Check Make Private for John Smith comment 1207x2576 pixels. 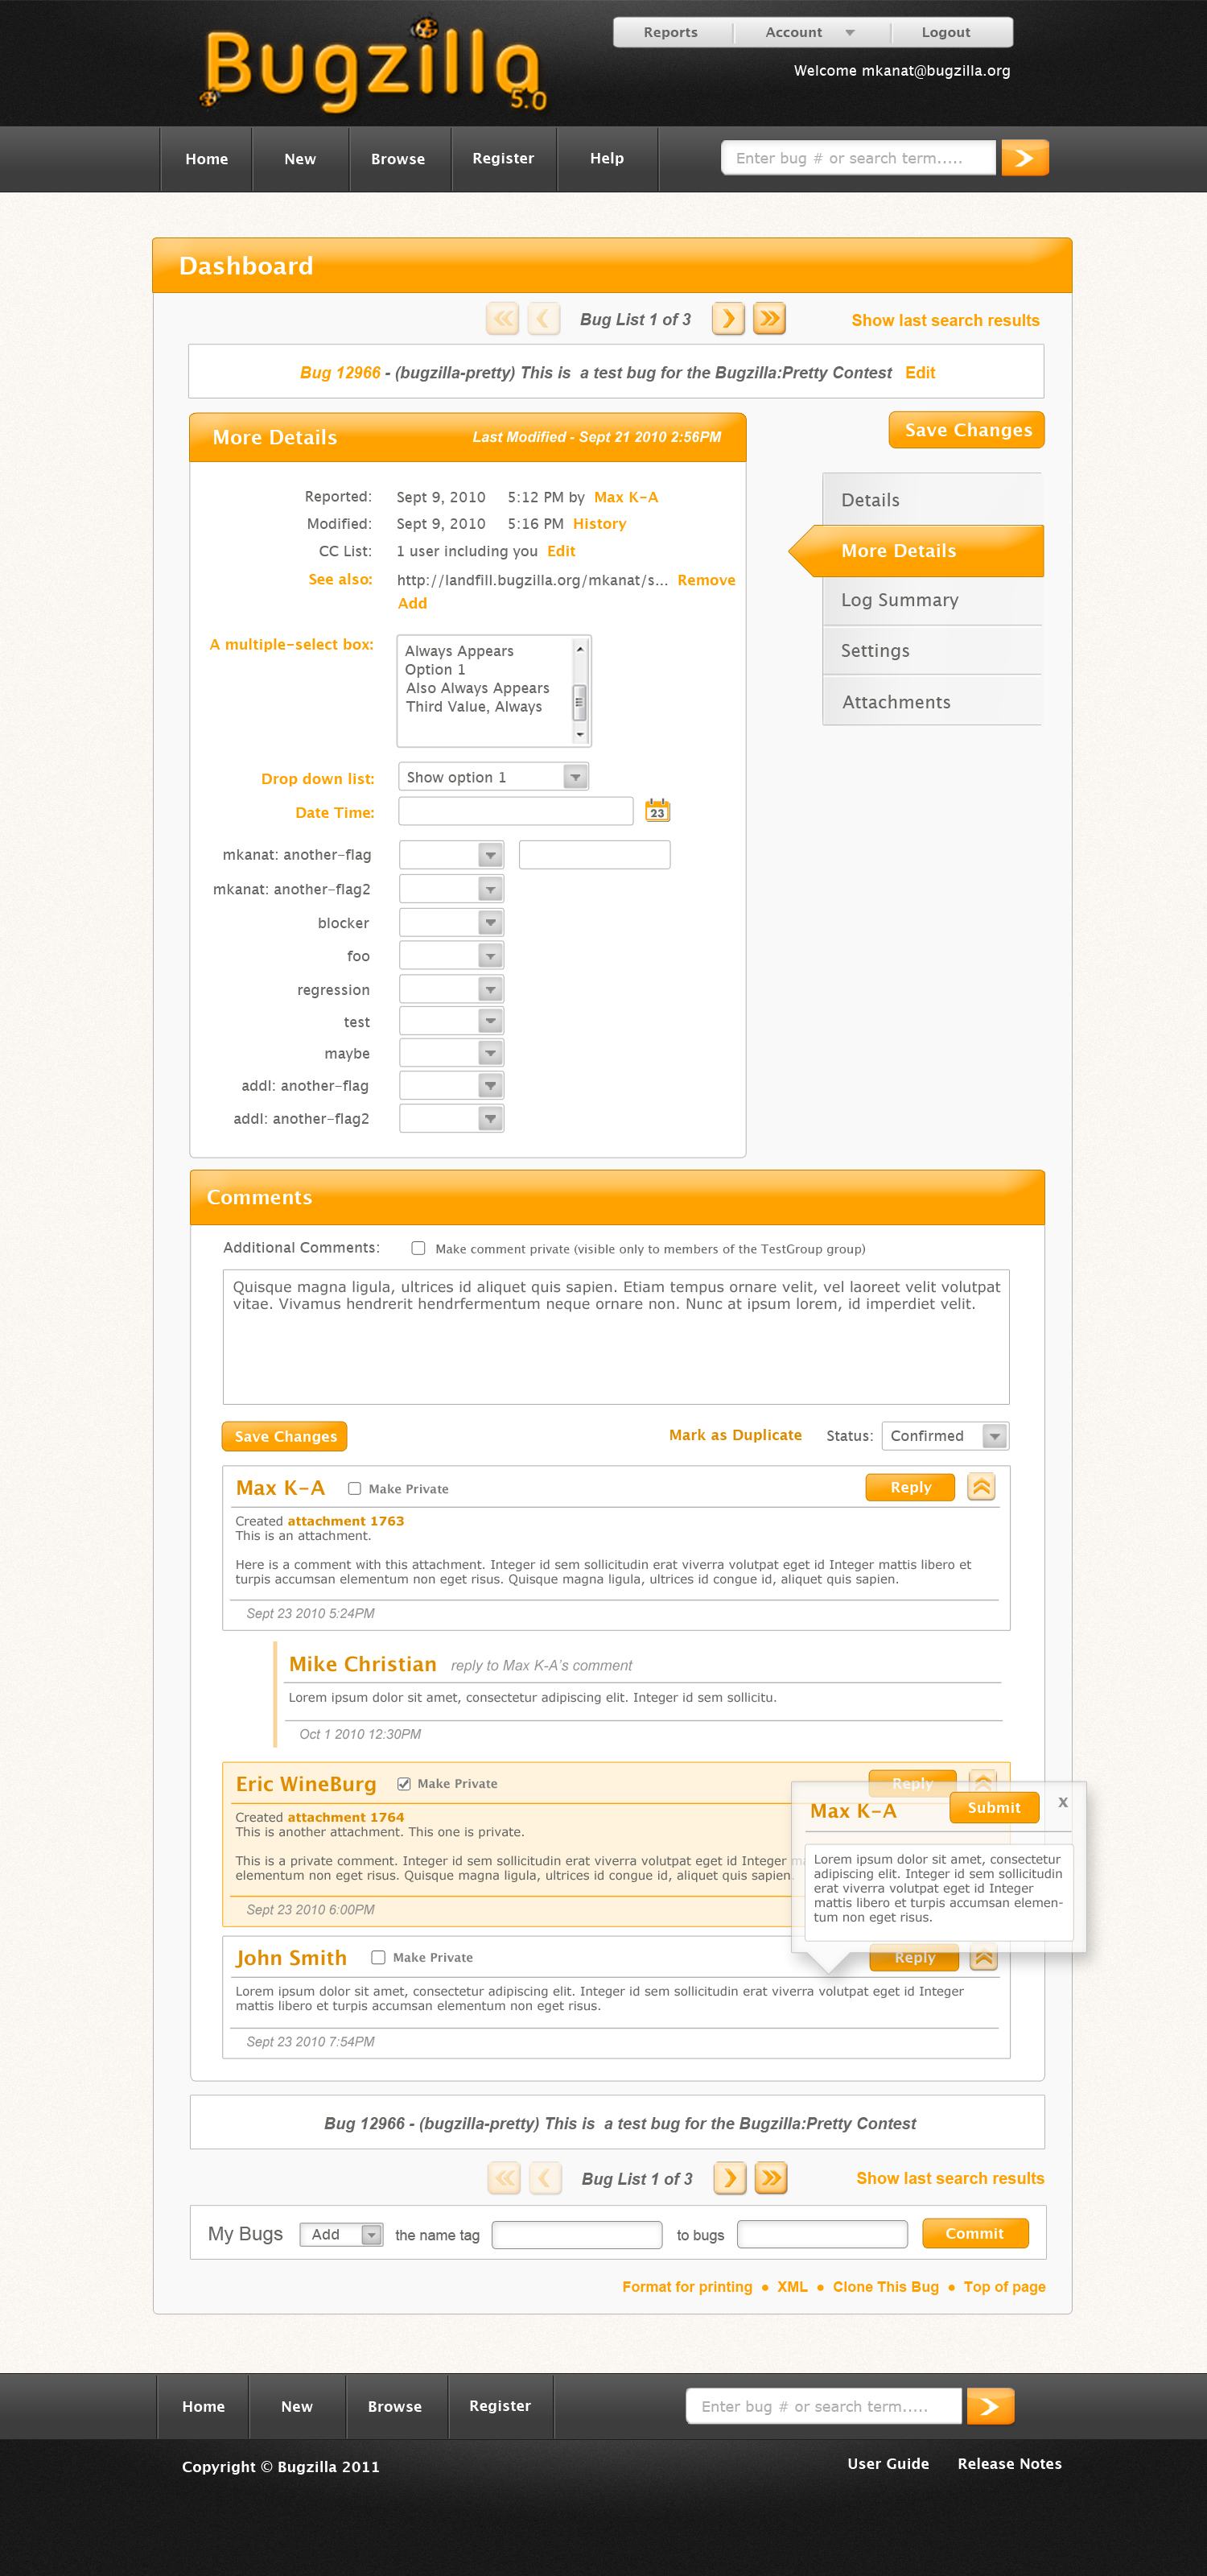[x=377, y=1957]
